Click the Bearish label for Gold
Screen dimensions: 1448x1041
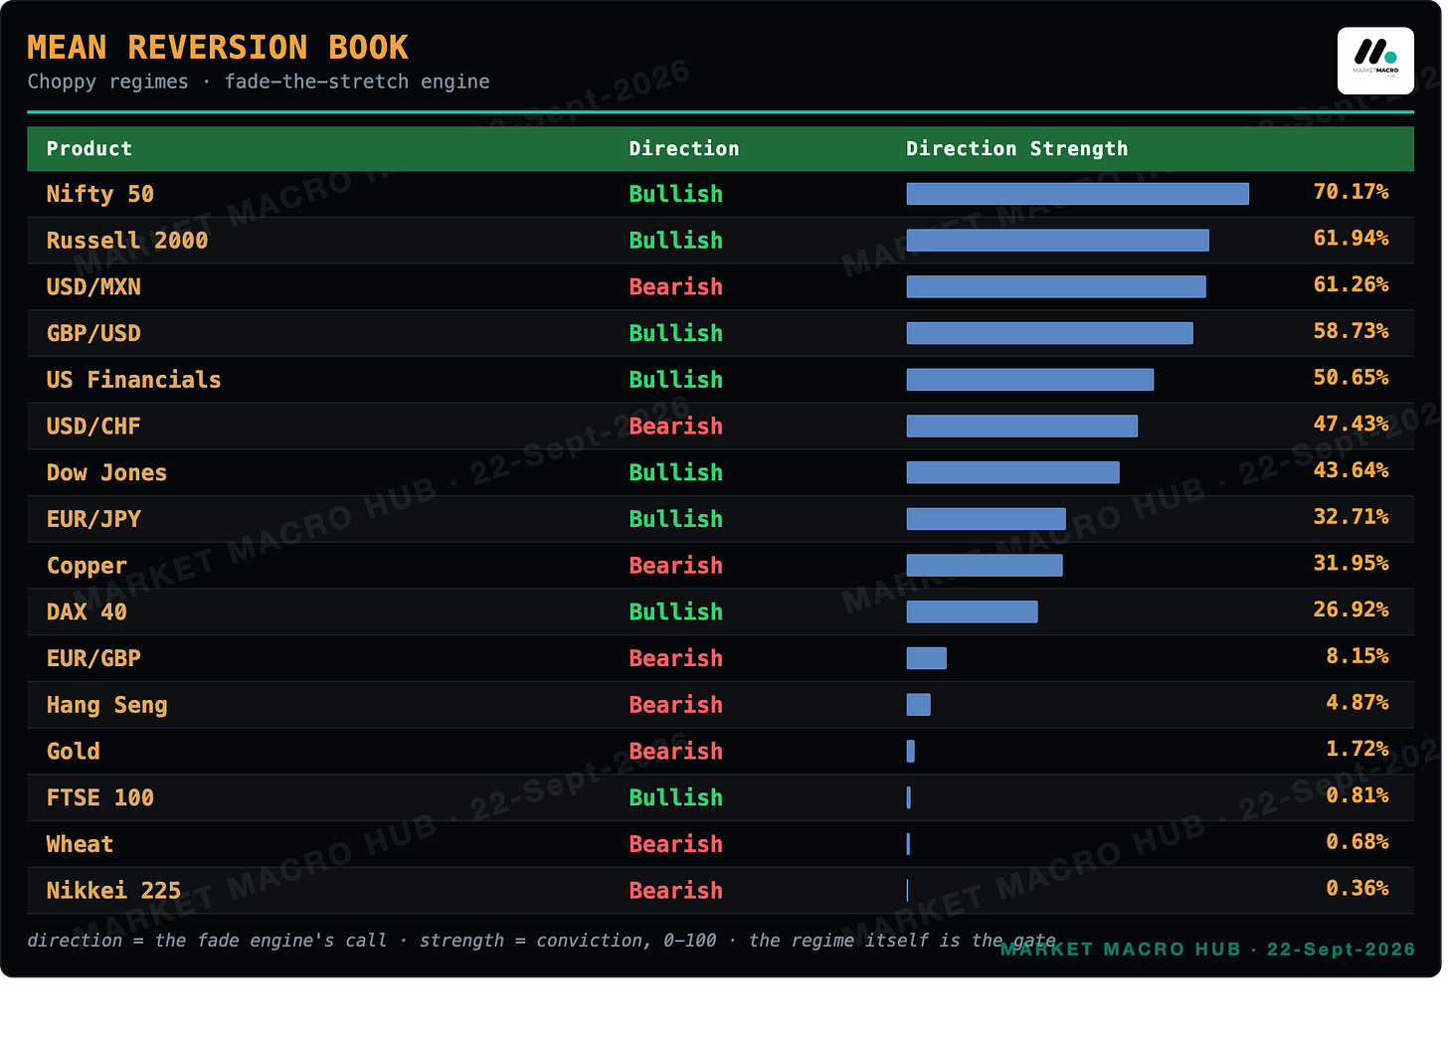[x=676, y=752]
